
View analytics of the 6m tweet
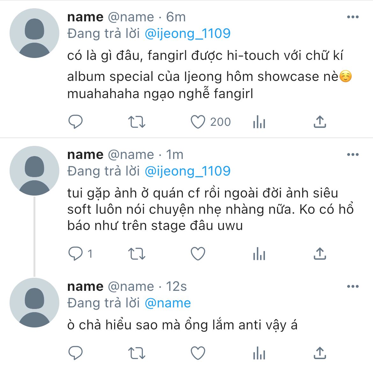click(259, 122)
